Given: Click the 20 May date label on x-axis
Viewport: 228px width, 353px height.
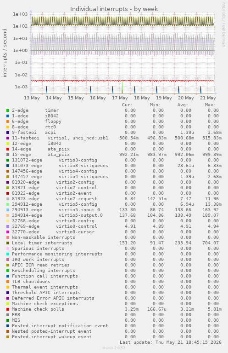Looking at the screenshot, I should coord(186,98).
